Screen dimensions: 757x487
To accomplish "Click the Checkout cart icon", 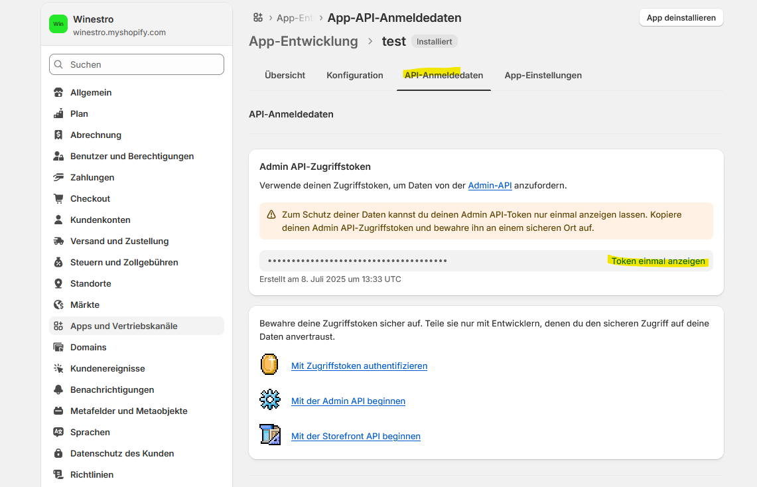I will tap(58, 198).
